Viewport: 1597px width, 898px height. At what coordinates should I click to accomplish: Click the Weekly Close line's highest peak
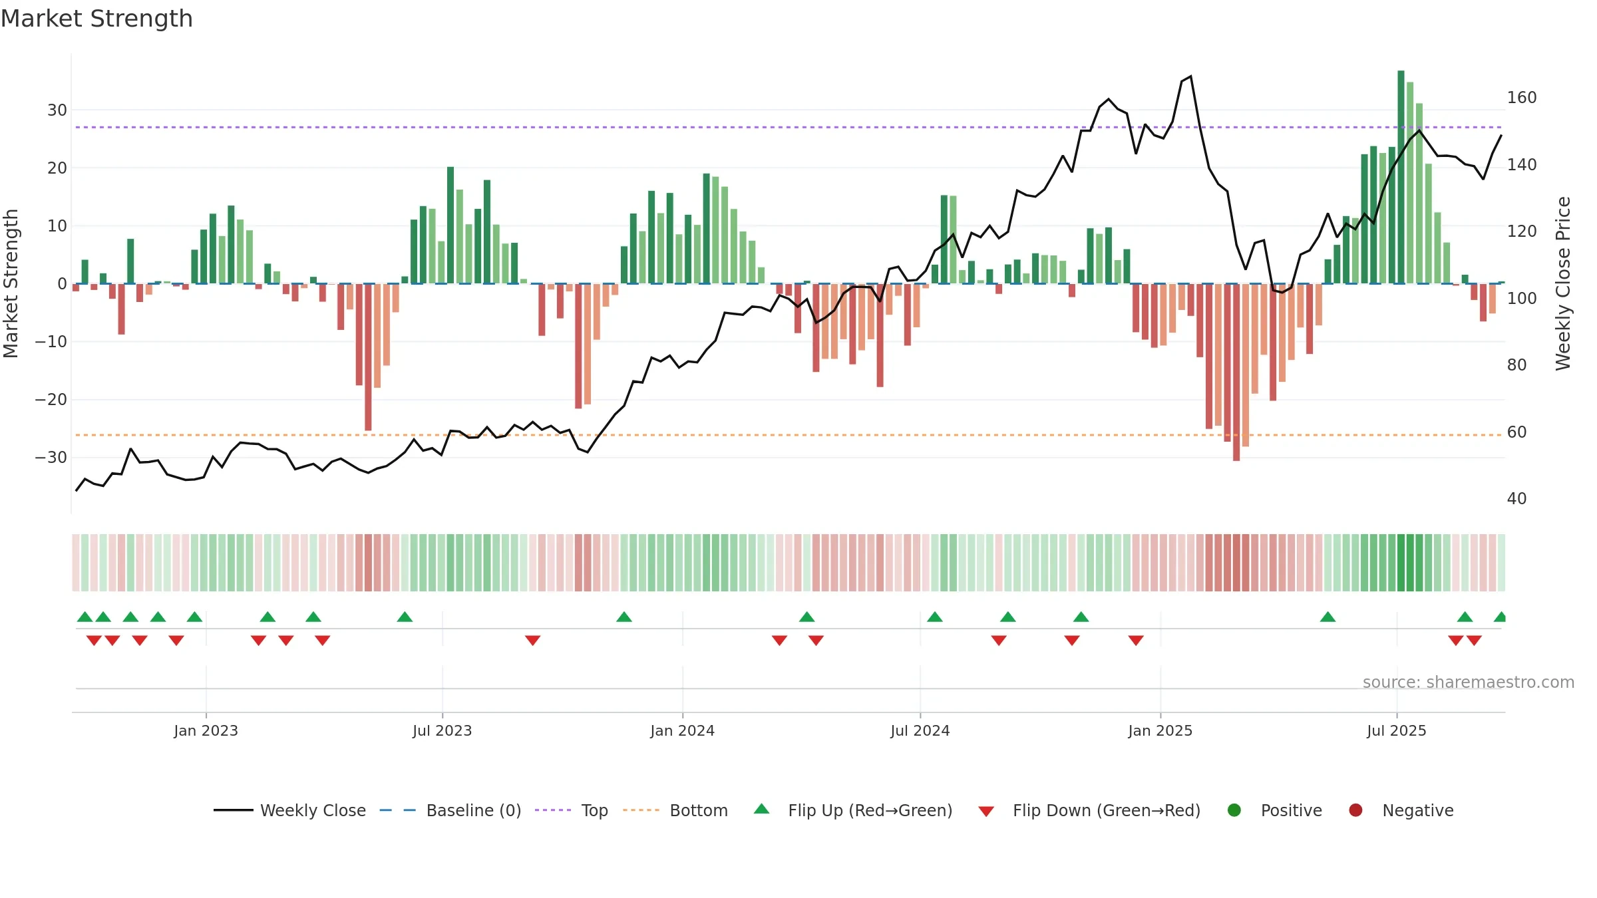point(1190,76)
